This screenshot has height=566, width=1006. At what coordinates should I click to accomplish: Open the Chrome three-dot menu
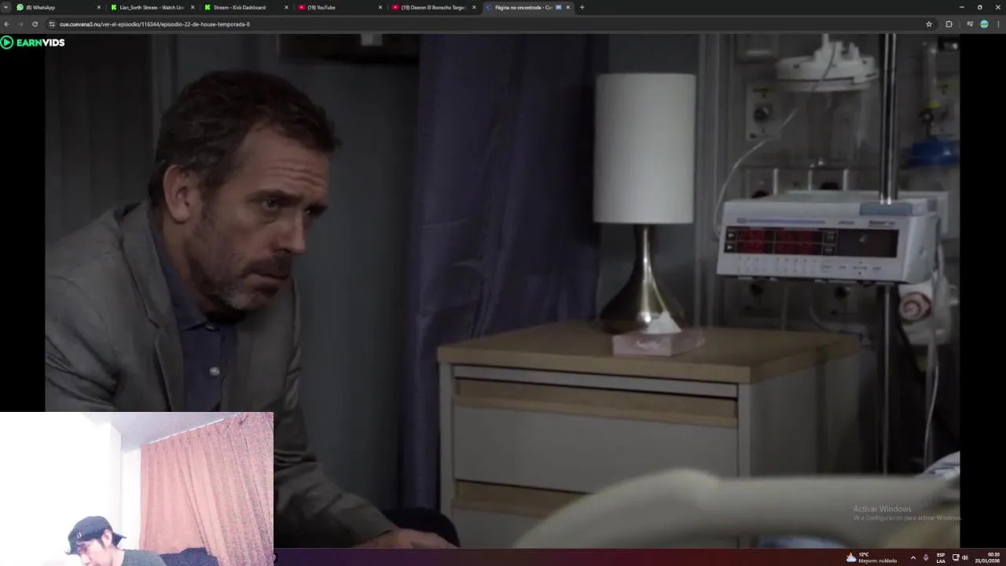tap(998, 24)
